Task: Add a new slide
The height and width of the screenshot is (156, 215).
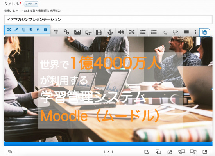Action: [x=147, y=152]
